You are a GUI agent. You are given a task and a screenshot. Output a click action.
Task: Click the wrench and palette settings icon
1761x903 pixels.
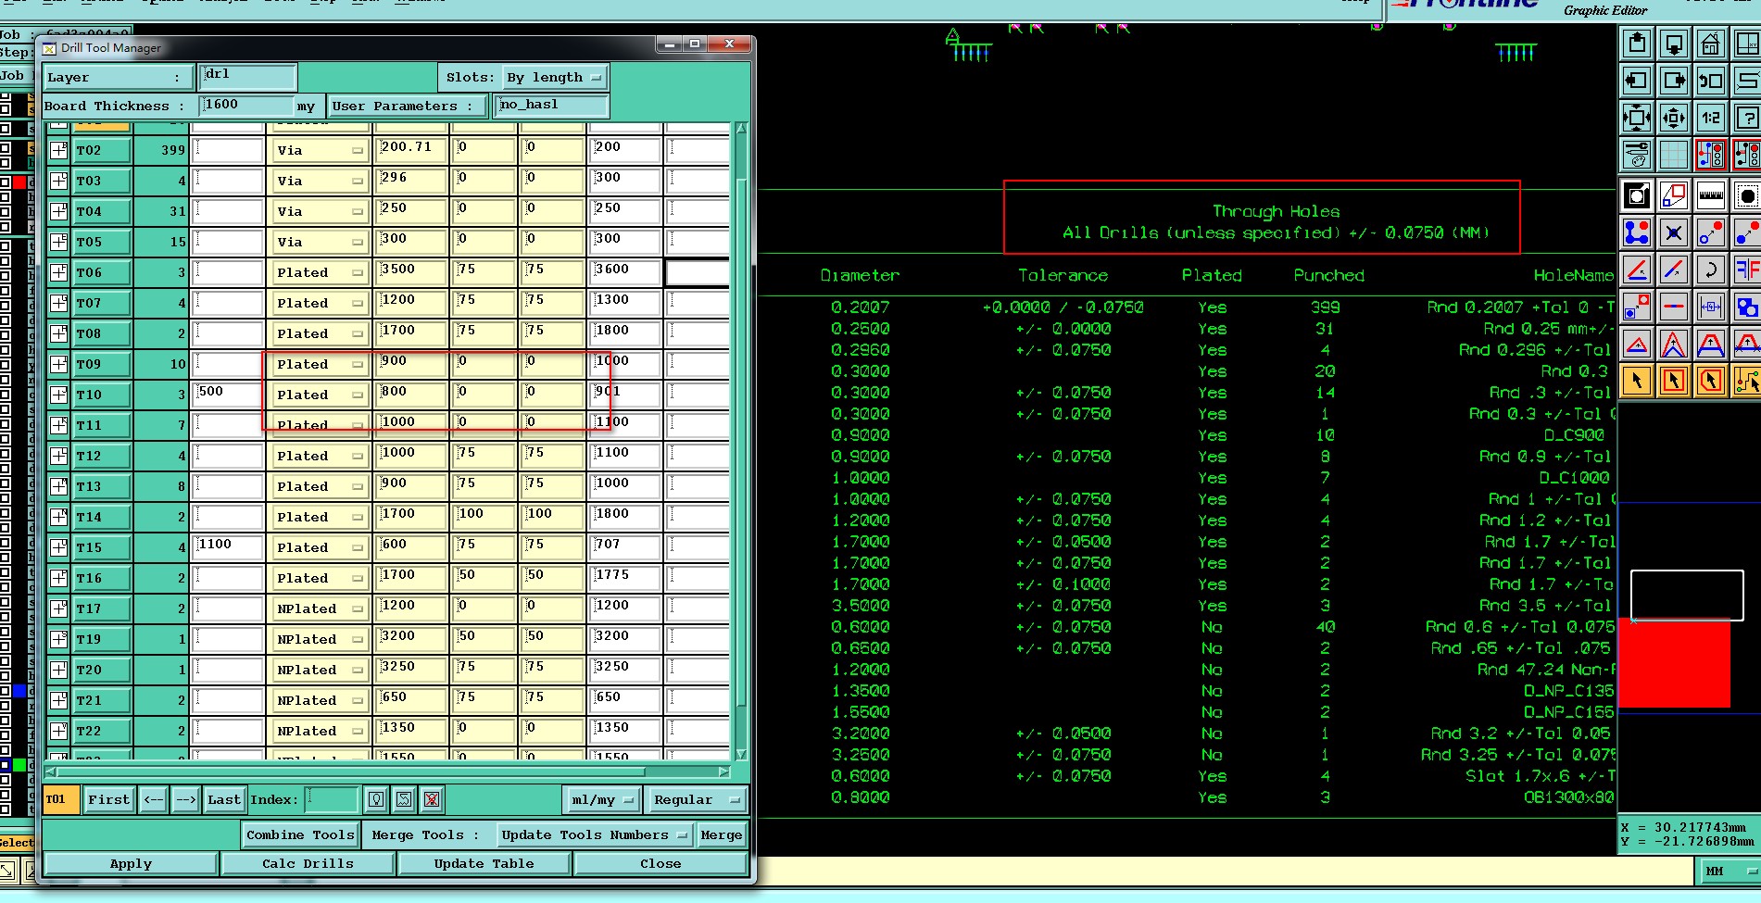(1637, 155)
